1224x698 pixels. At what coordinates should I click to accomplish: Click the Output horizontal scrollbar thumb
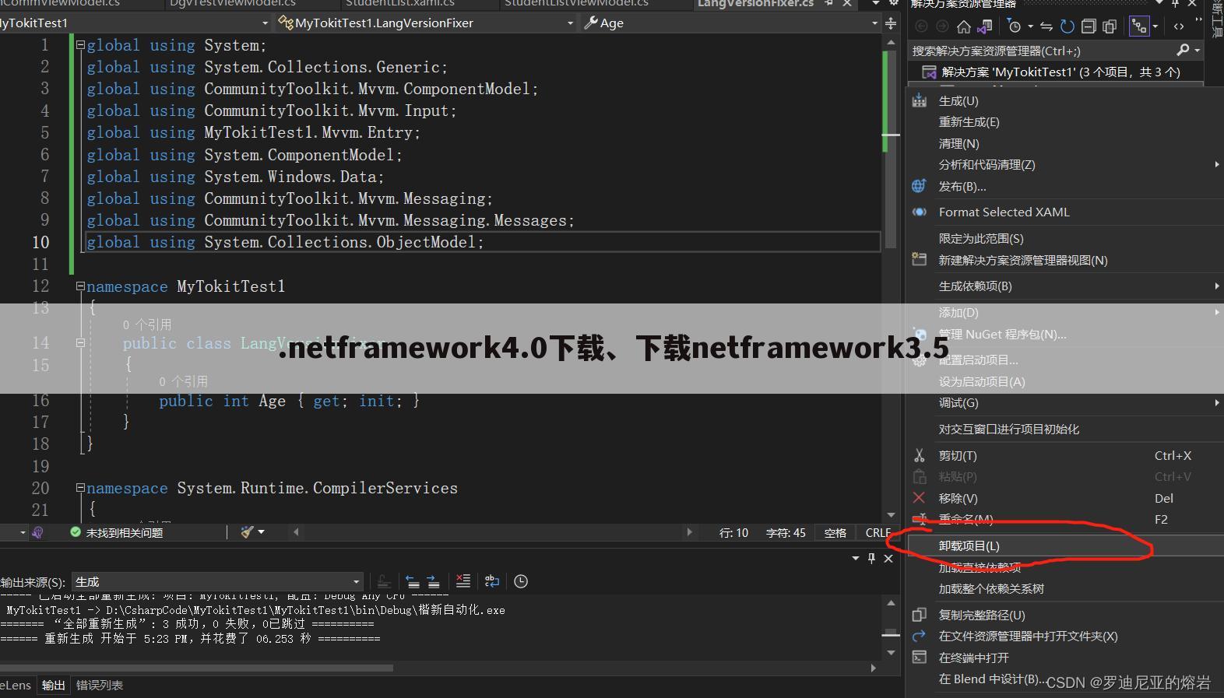pos(196,668)
